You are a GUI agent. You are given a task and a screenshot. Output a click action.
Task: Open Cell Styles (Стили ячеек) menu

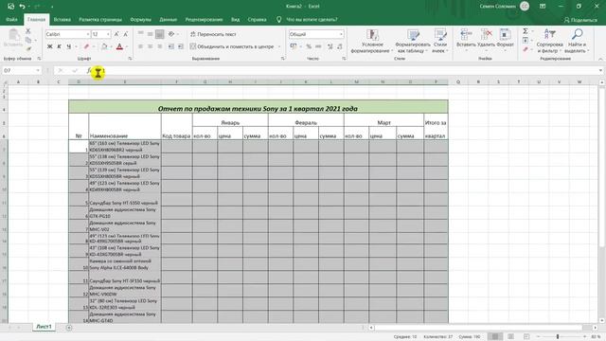click(439, 41)
